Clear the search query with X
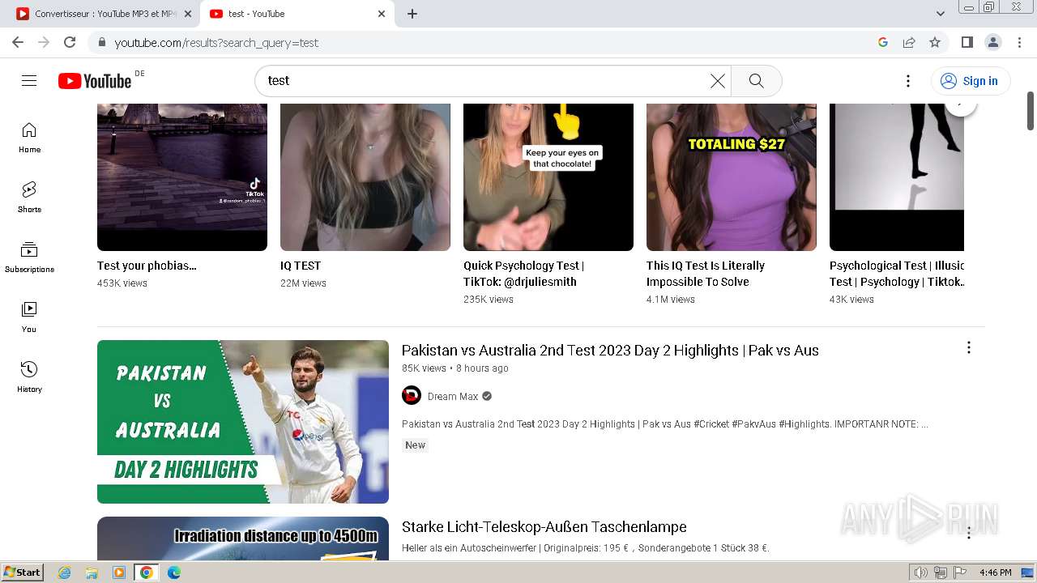Image resolution: width=1037 pixels, height=583 pixels. click(718, 81)
